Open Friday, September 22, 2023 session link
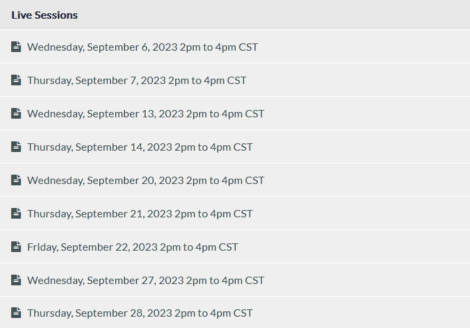This screenshot has height=328, width=470. [x=132, y=247]
